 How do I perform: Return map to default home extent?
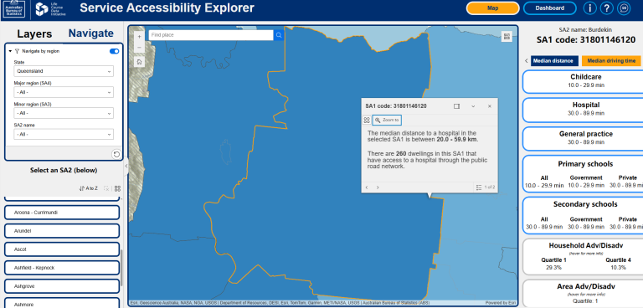click(140, 62)
